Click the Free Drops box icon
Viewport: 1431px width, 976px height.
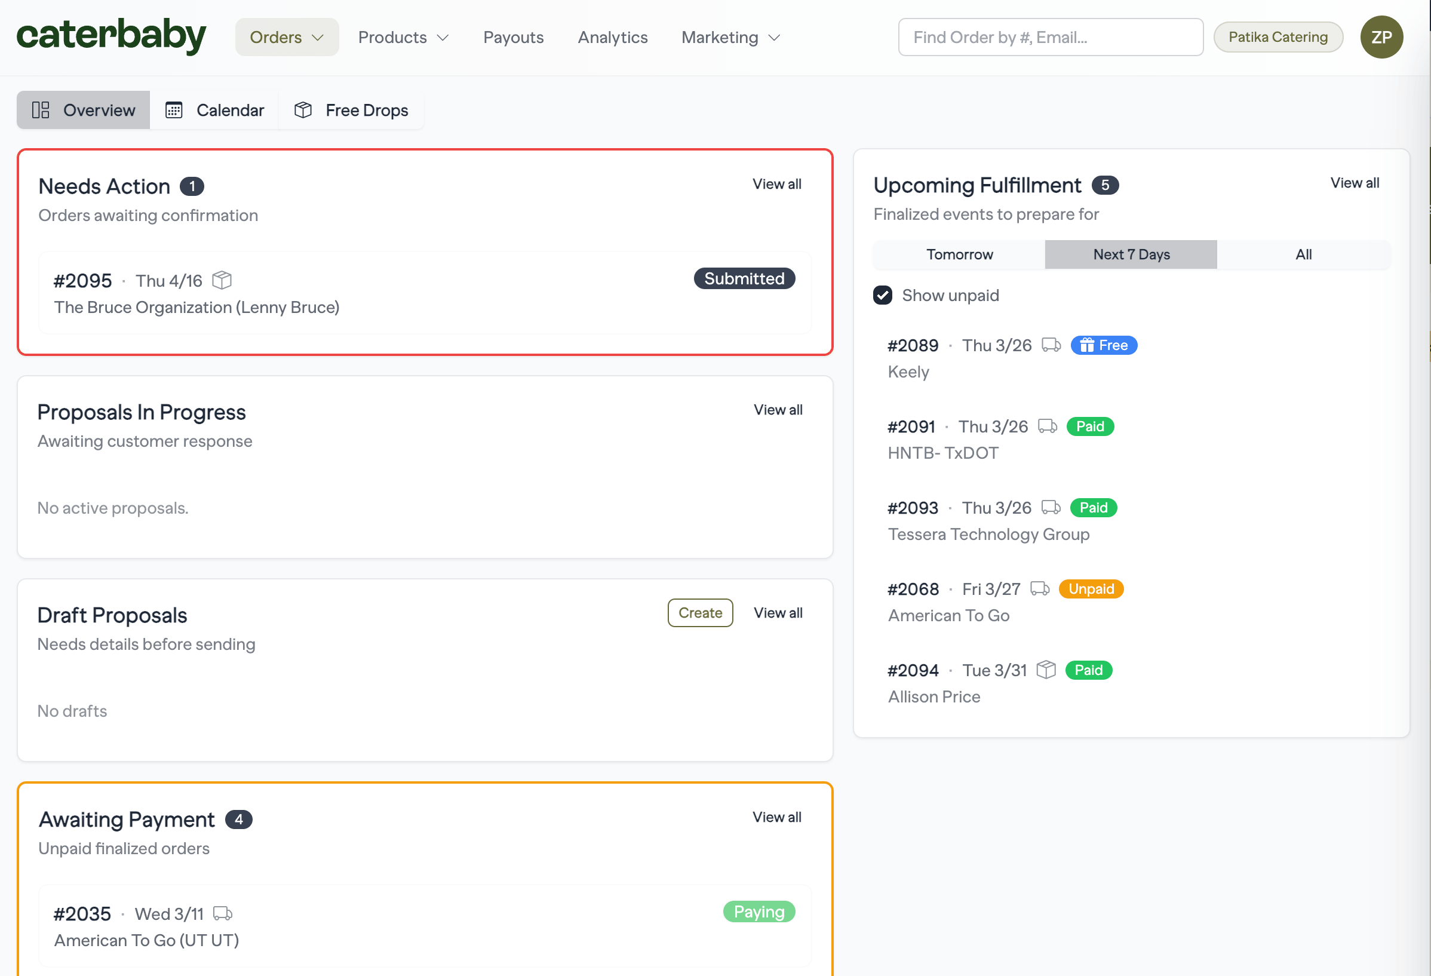click(x=303, y=110)
